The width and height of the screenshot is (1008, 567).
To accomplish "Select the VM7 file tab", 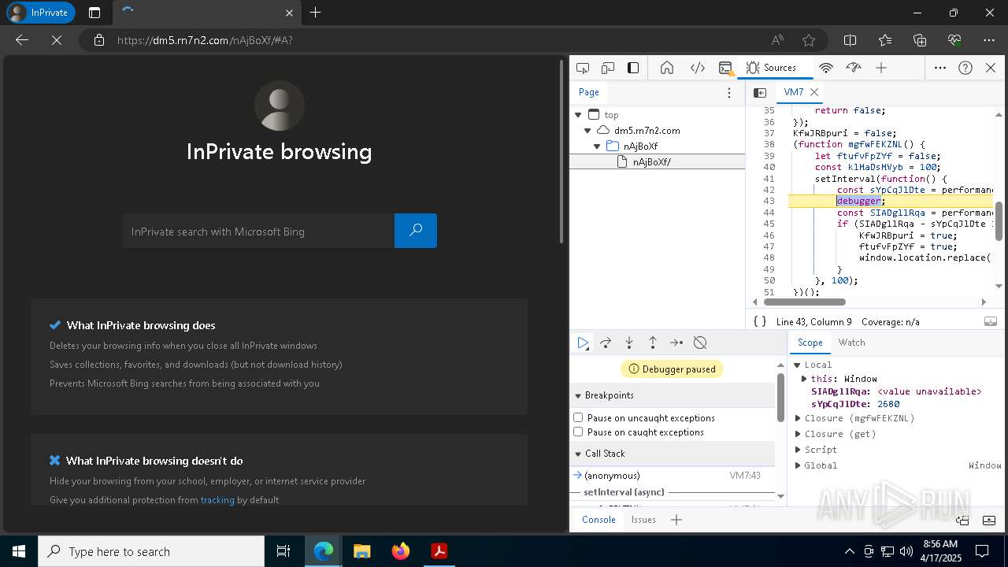I will [794, 92].
